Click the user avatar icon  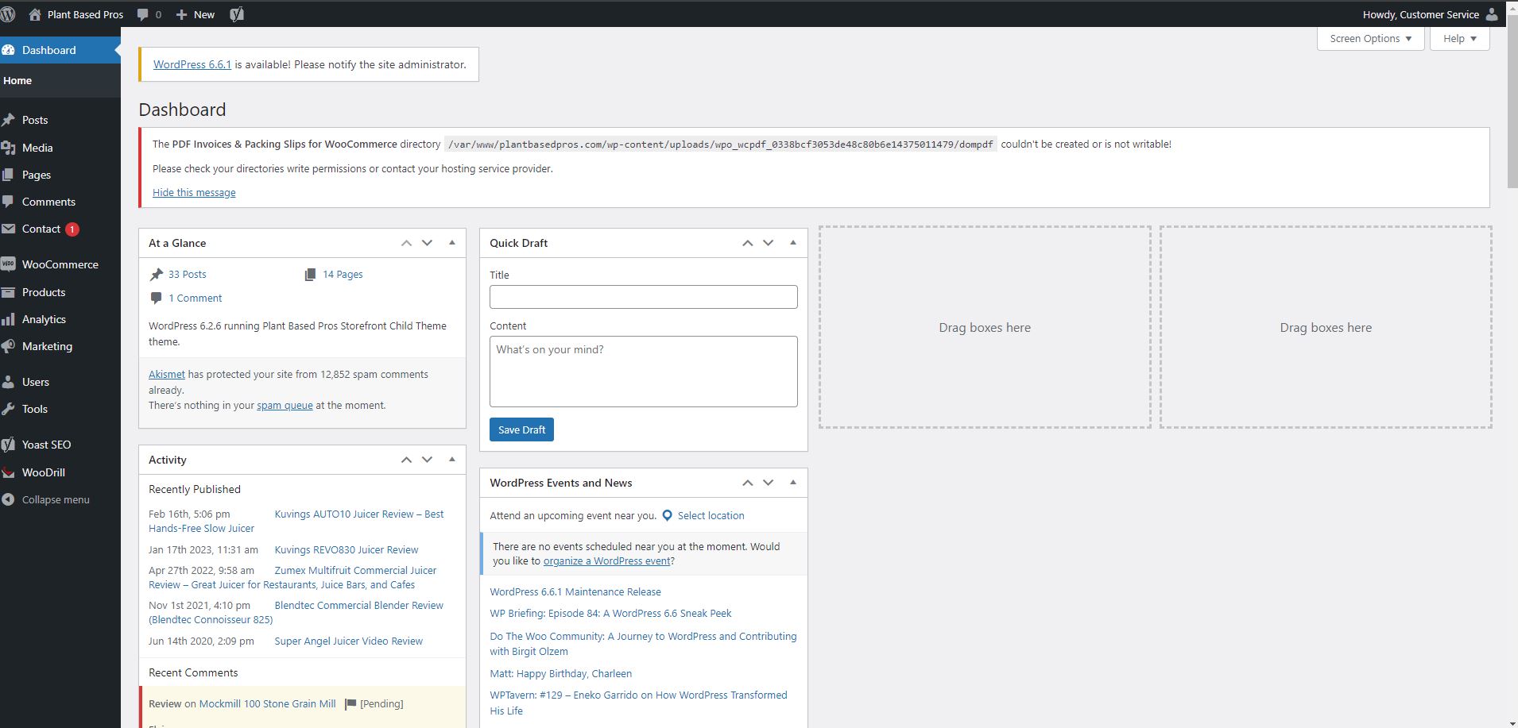1492,14
